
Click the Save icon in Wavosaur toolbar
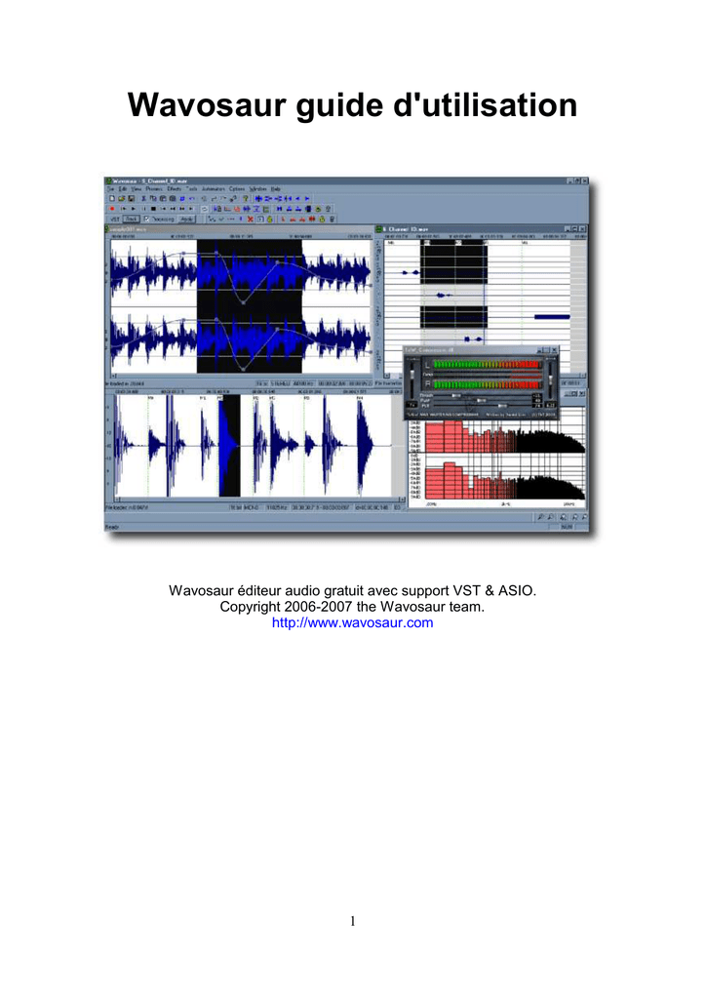[131, 199]
